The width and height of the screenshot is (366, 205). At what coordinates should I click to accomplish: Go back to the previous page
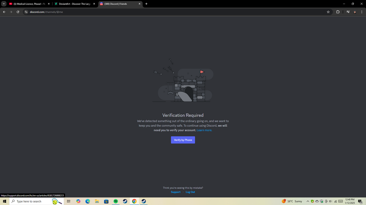click(x=4, y=12)
